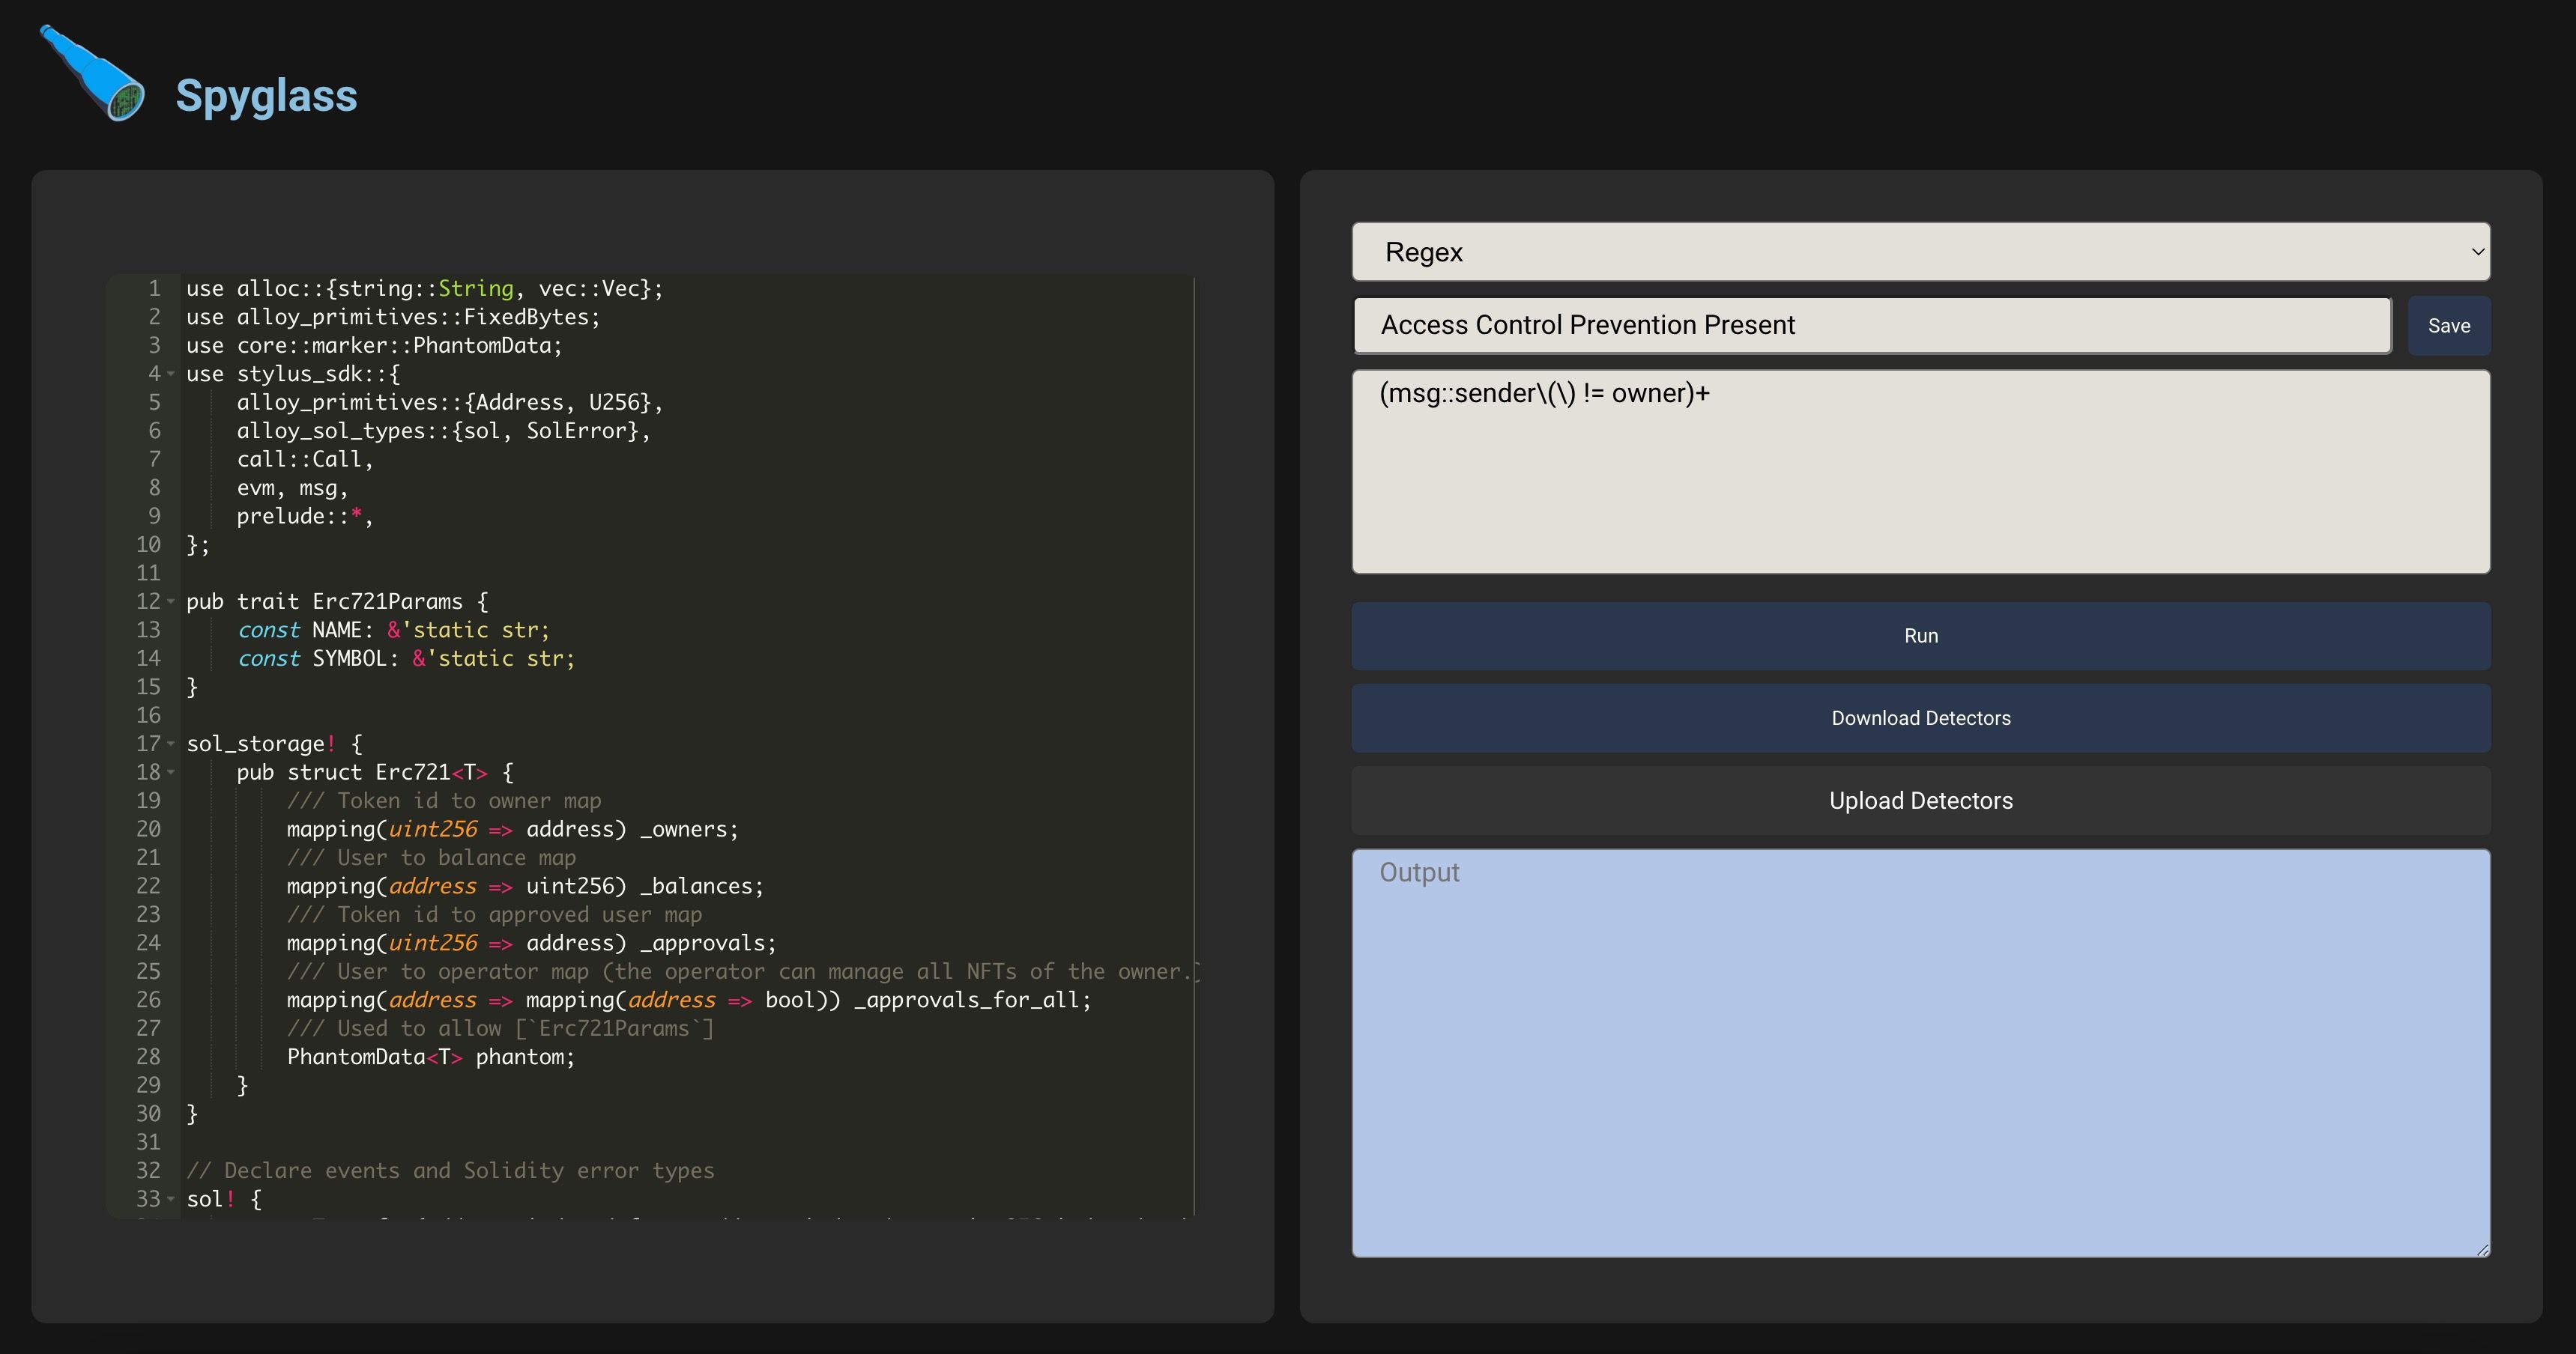Click 'alloy_sol_types::{sol, SolError},' line
Screen dimensions: 2576x1354
click(443, 431)
